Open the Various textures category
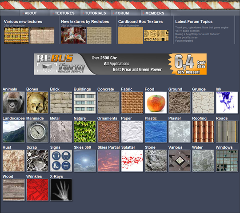 tap(180, 161)
